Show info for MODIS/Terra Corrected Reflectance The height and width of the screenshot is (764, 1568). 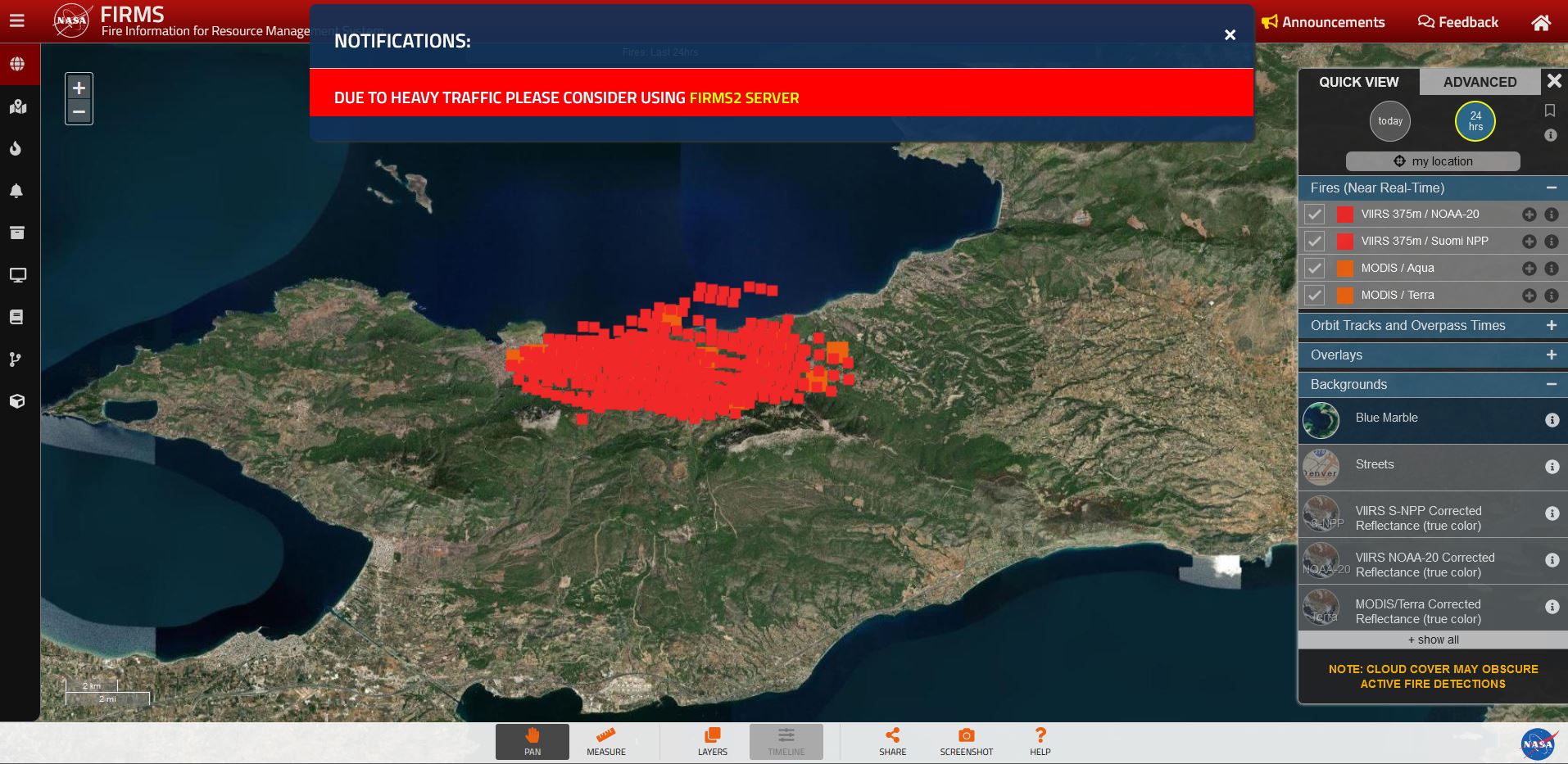click(1552, 607)
